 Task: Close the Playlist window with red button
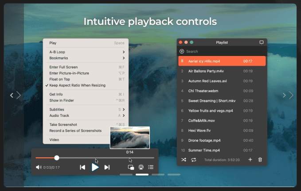coord(180,42)
